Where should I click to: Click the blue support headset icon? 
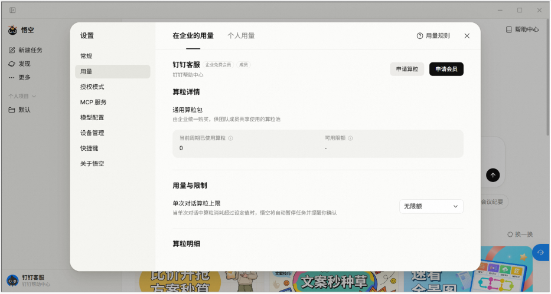coord(540,252)
